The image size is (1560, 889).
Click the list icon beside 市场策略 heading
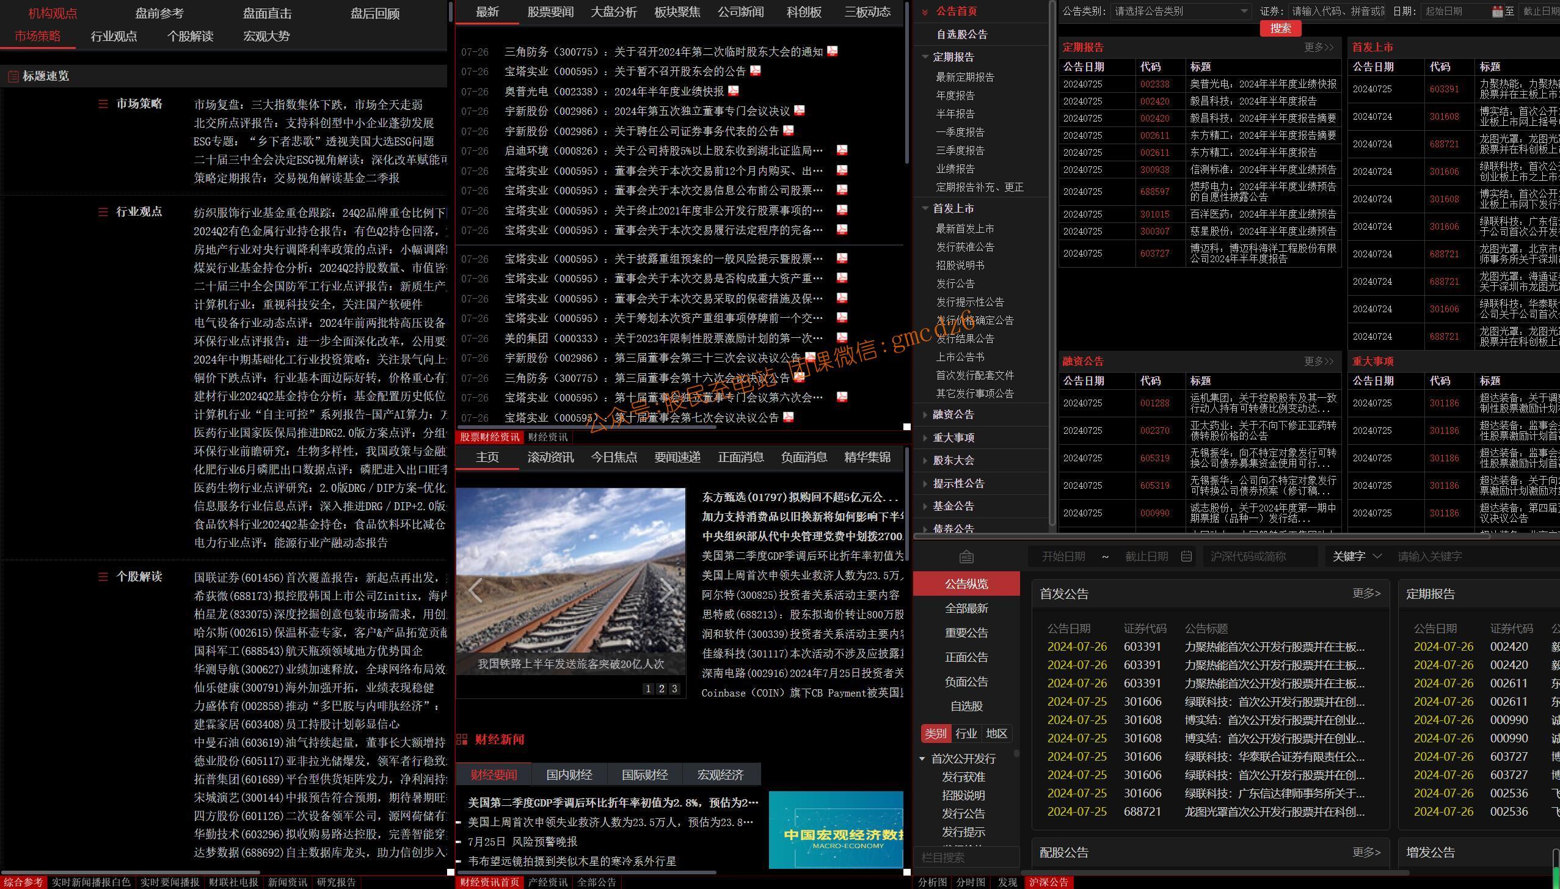coord(103,104)
